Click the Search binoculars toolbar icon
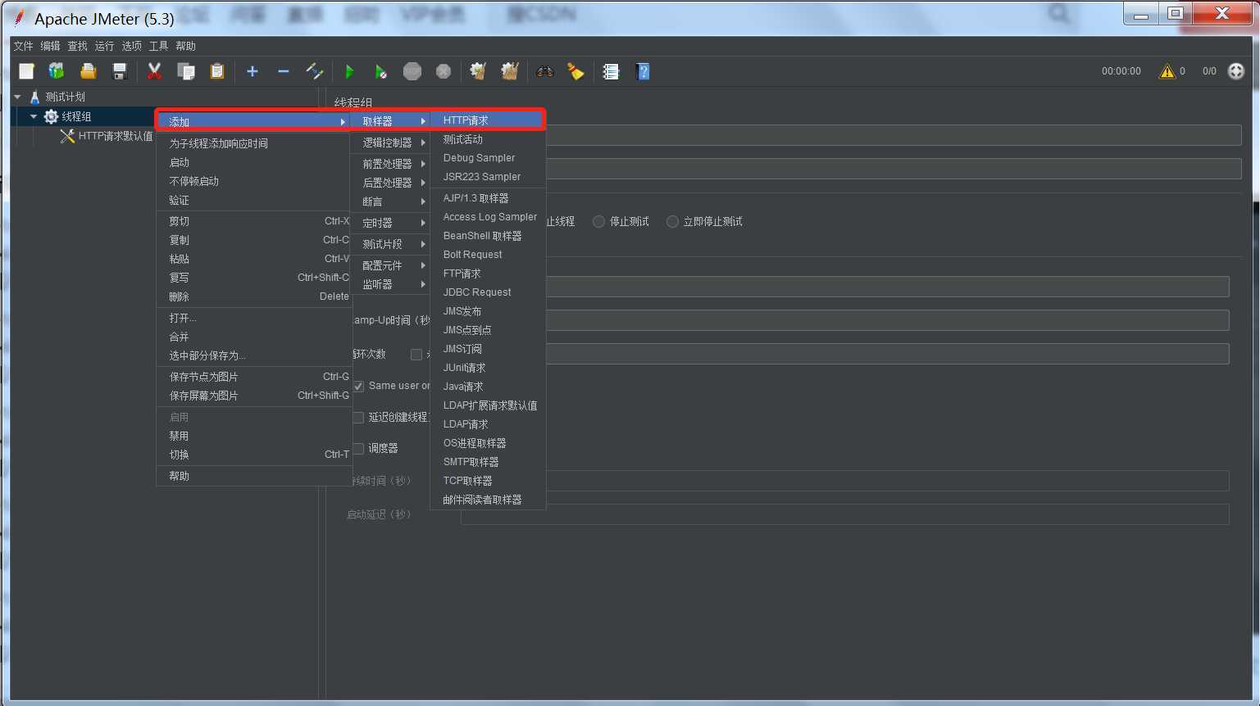The image size is (1260, 706). click(x=544, y=72)
